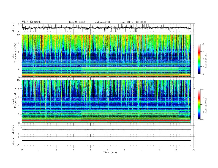
Task: Click inside the ch.2 spectrogram panel
Action: click(106, 101)
